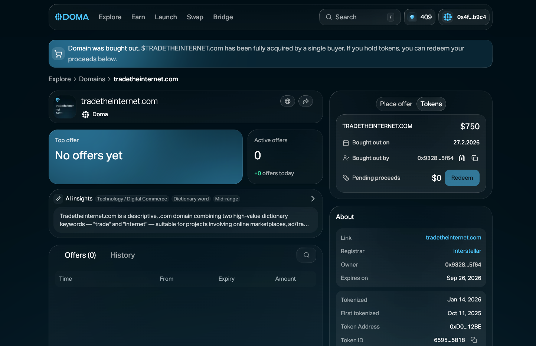Viewport: 536px width, 346px height.
Task: Open wallet 0x4f...b9c4 account menu
Action: tap(464, 17)
